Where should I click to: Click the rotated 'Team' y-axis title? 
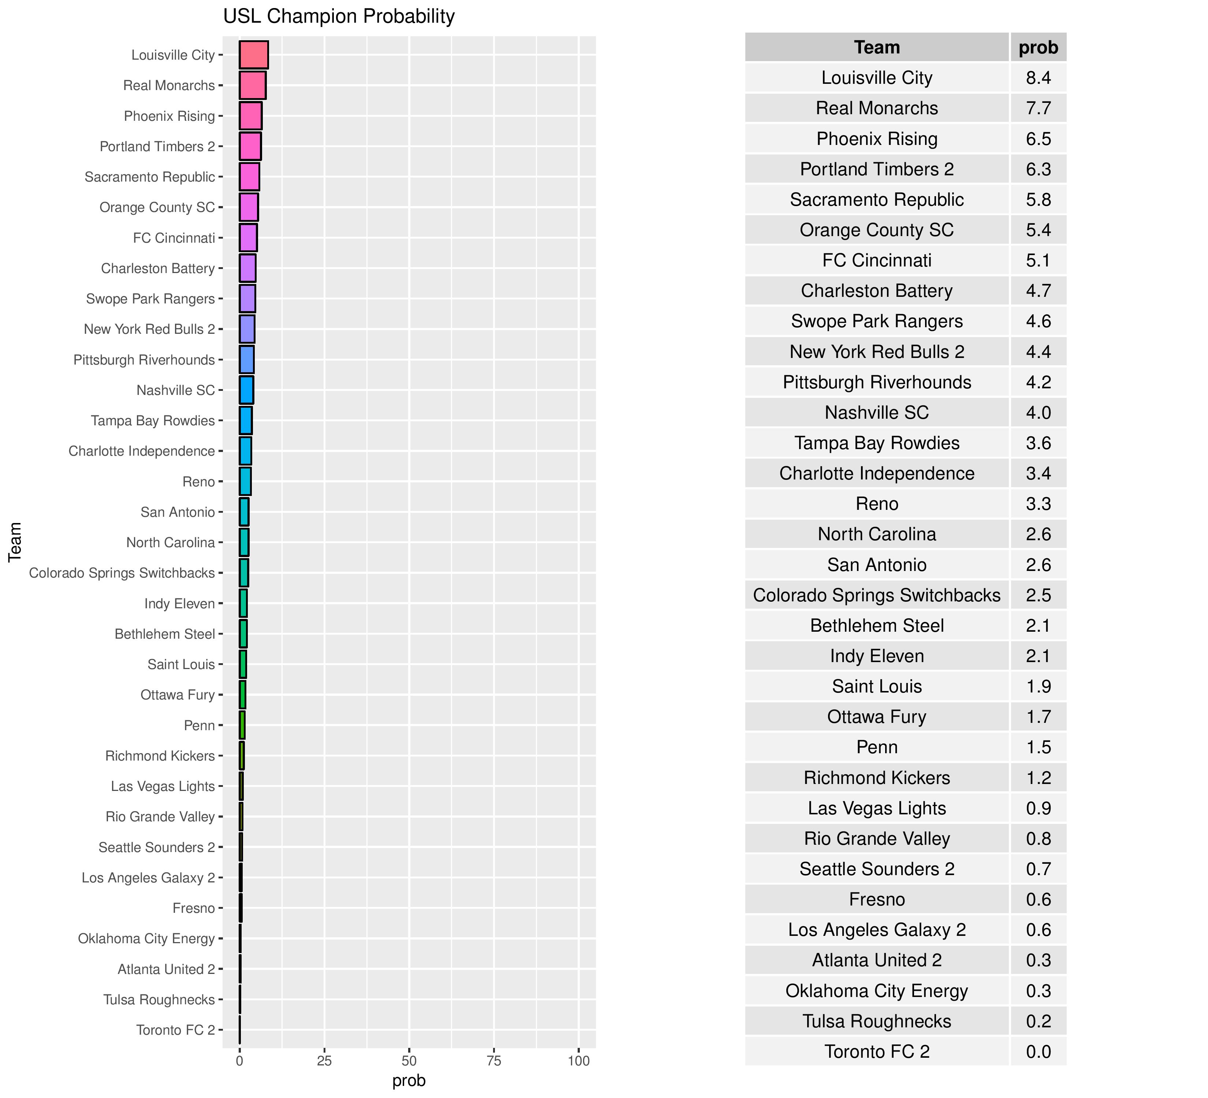15,542
